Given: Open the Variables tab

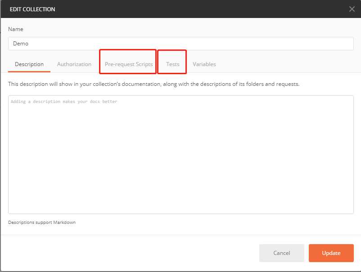Looking at the screenshot, I should pyautogui.click(x=204, y=64).
